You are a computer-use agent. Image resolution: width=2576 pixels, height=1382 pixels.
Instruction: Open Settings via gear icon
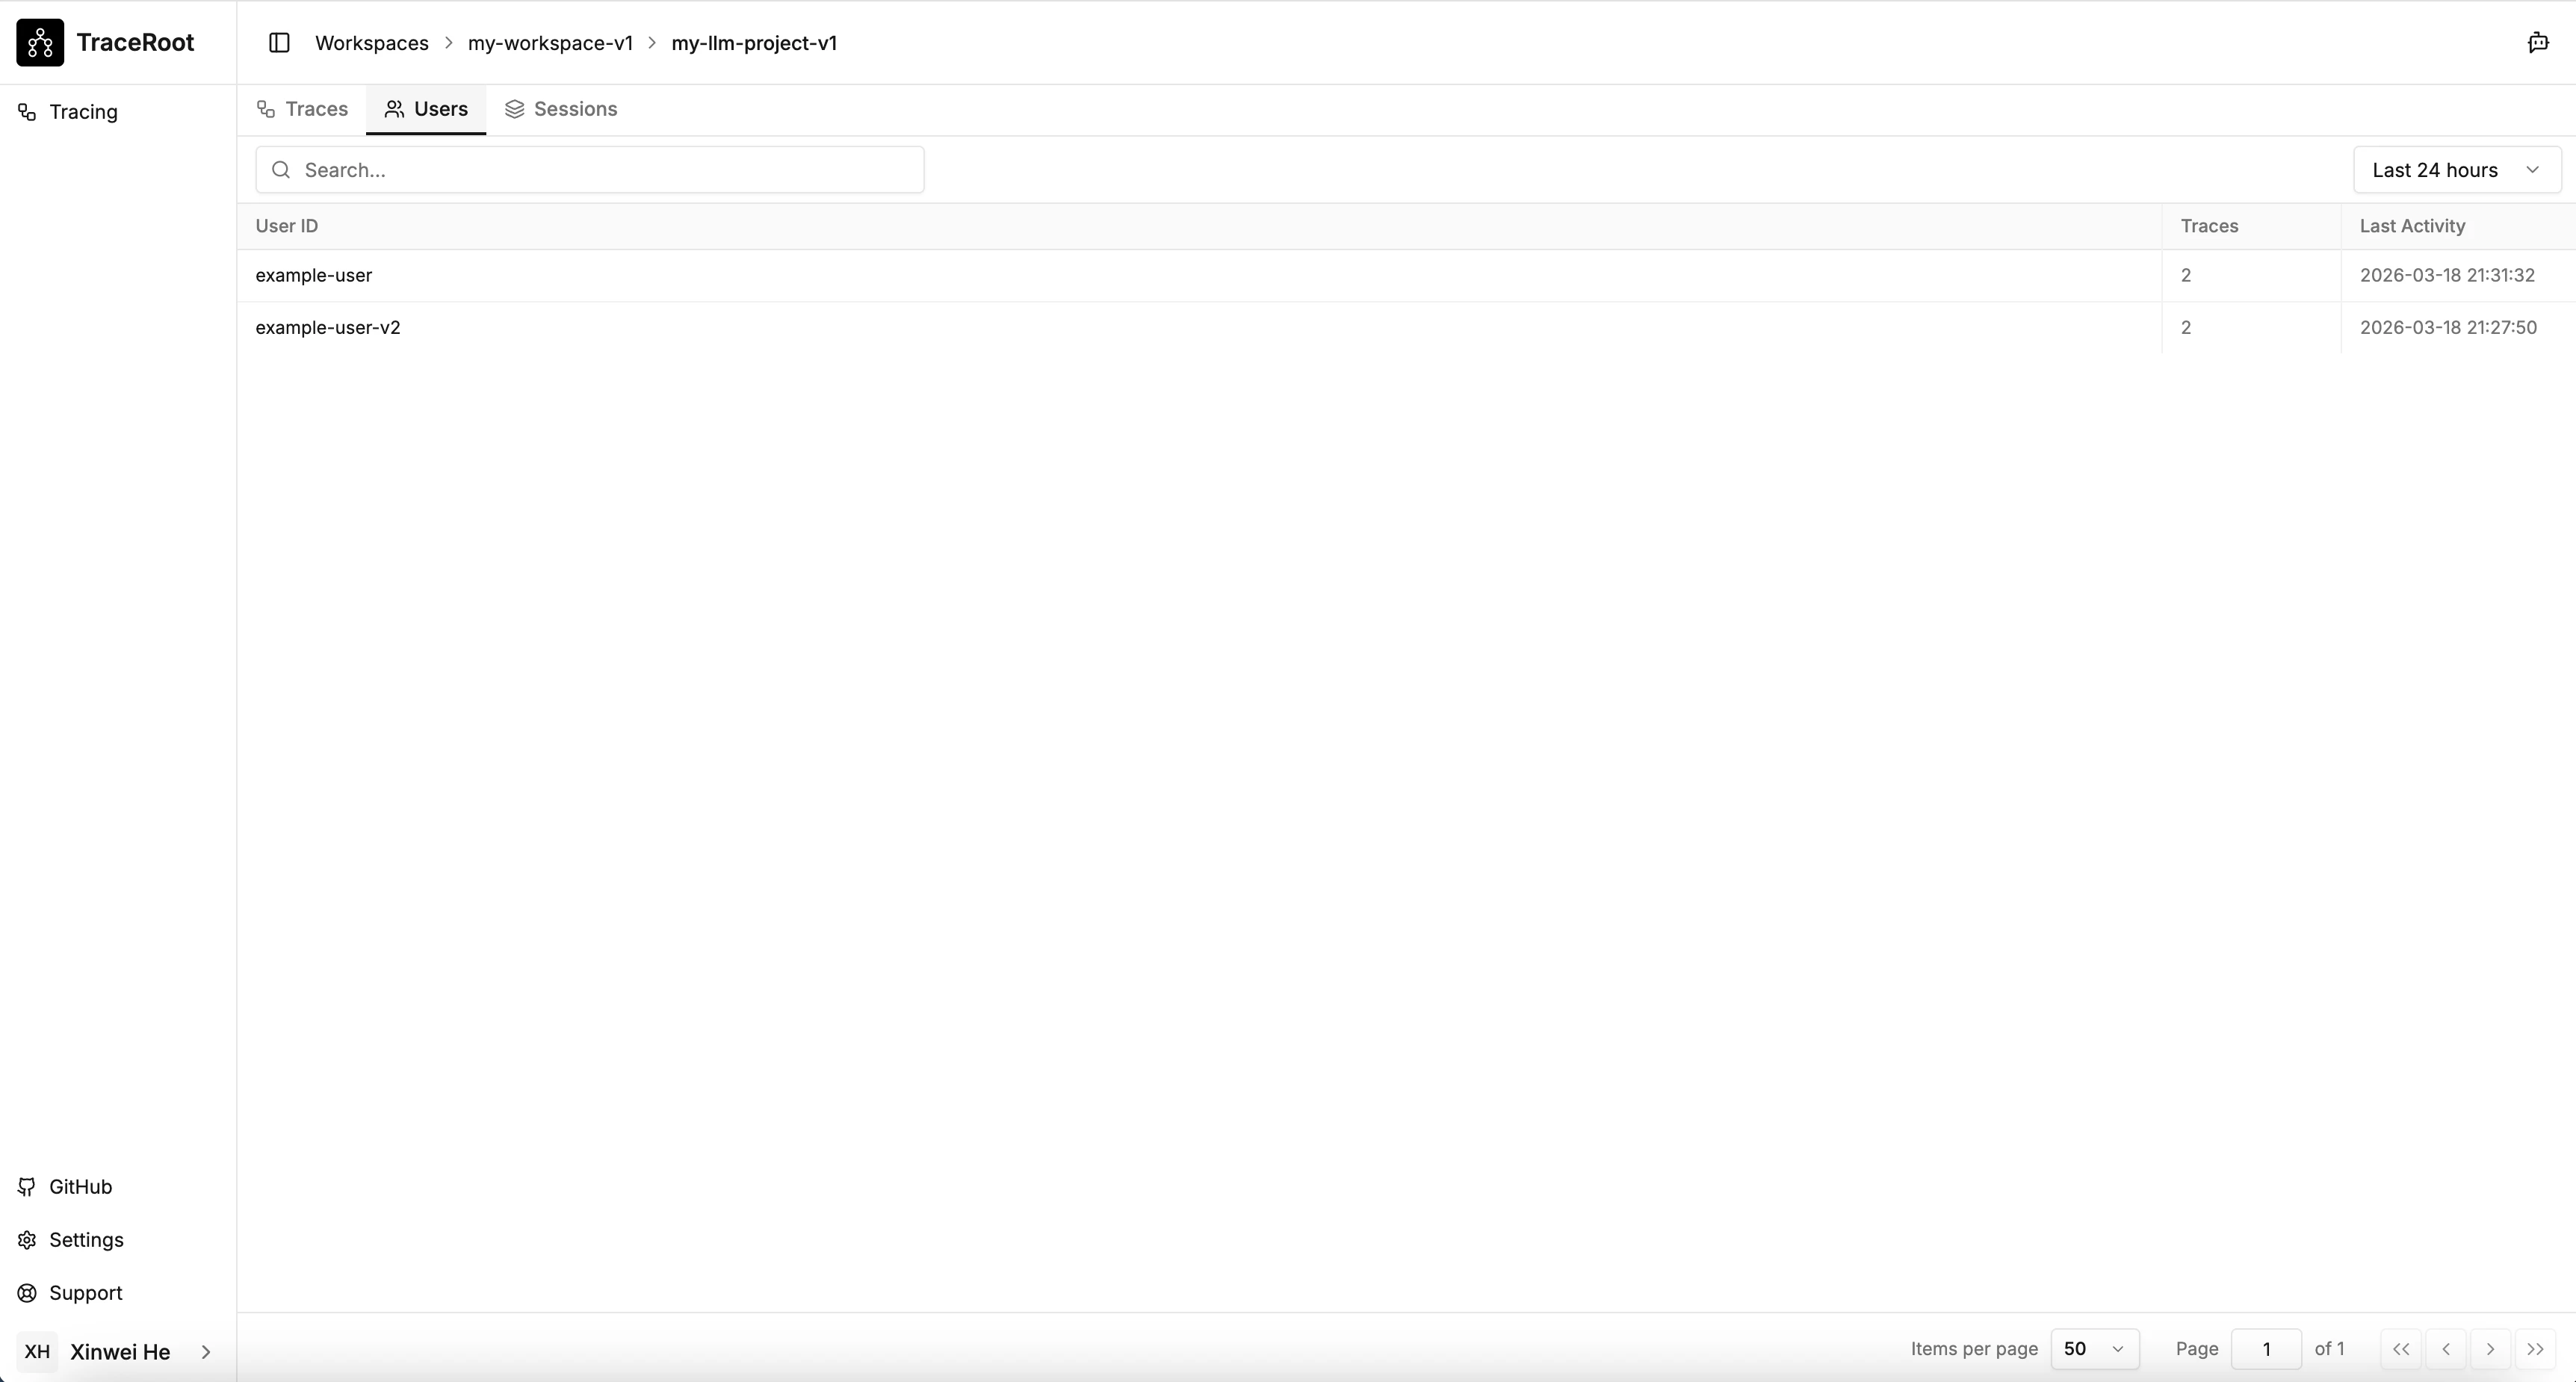[27, 1240]
